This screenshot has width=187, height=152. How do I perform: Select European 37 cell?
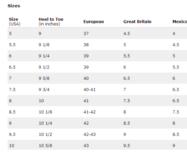pyautogui.click(x=86, y=34)
